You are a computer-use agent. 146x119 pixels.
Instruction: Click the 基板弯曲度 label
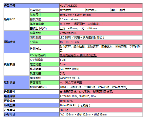(x=44, y=24)
